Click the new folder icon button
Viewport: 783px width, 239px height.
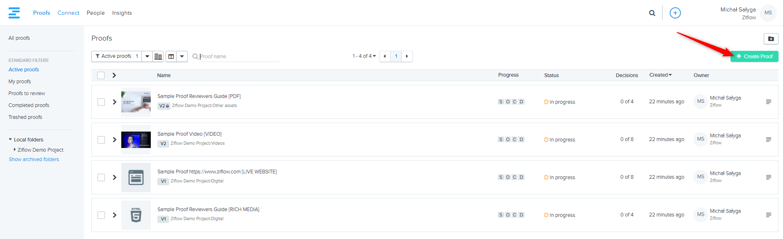(771, 39)
